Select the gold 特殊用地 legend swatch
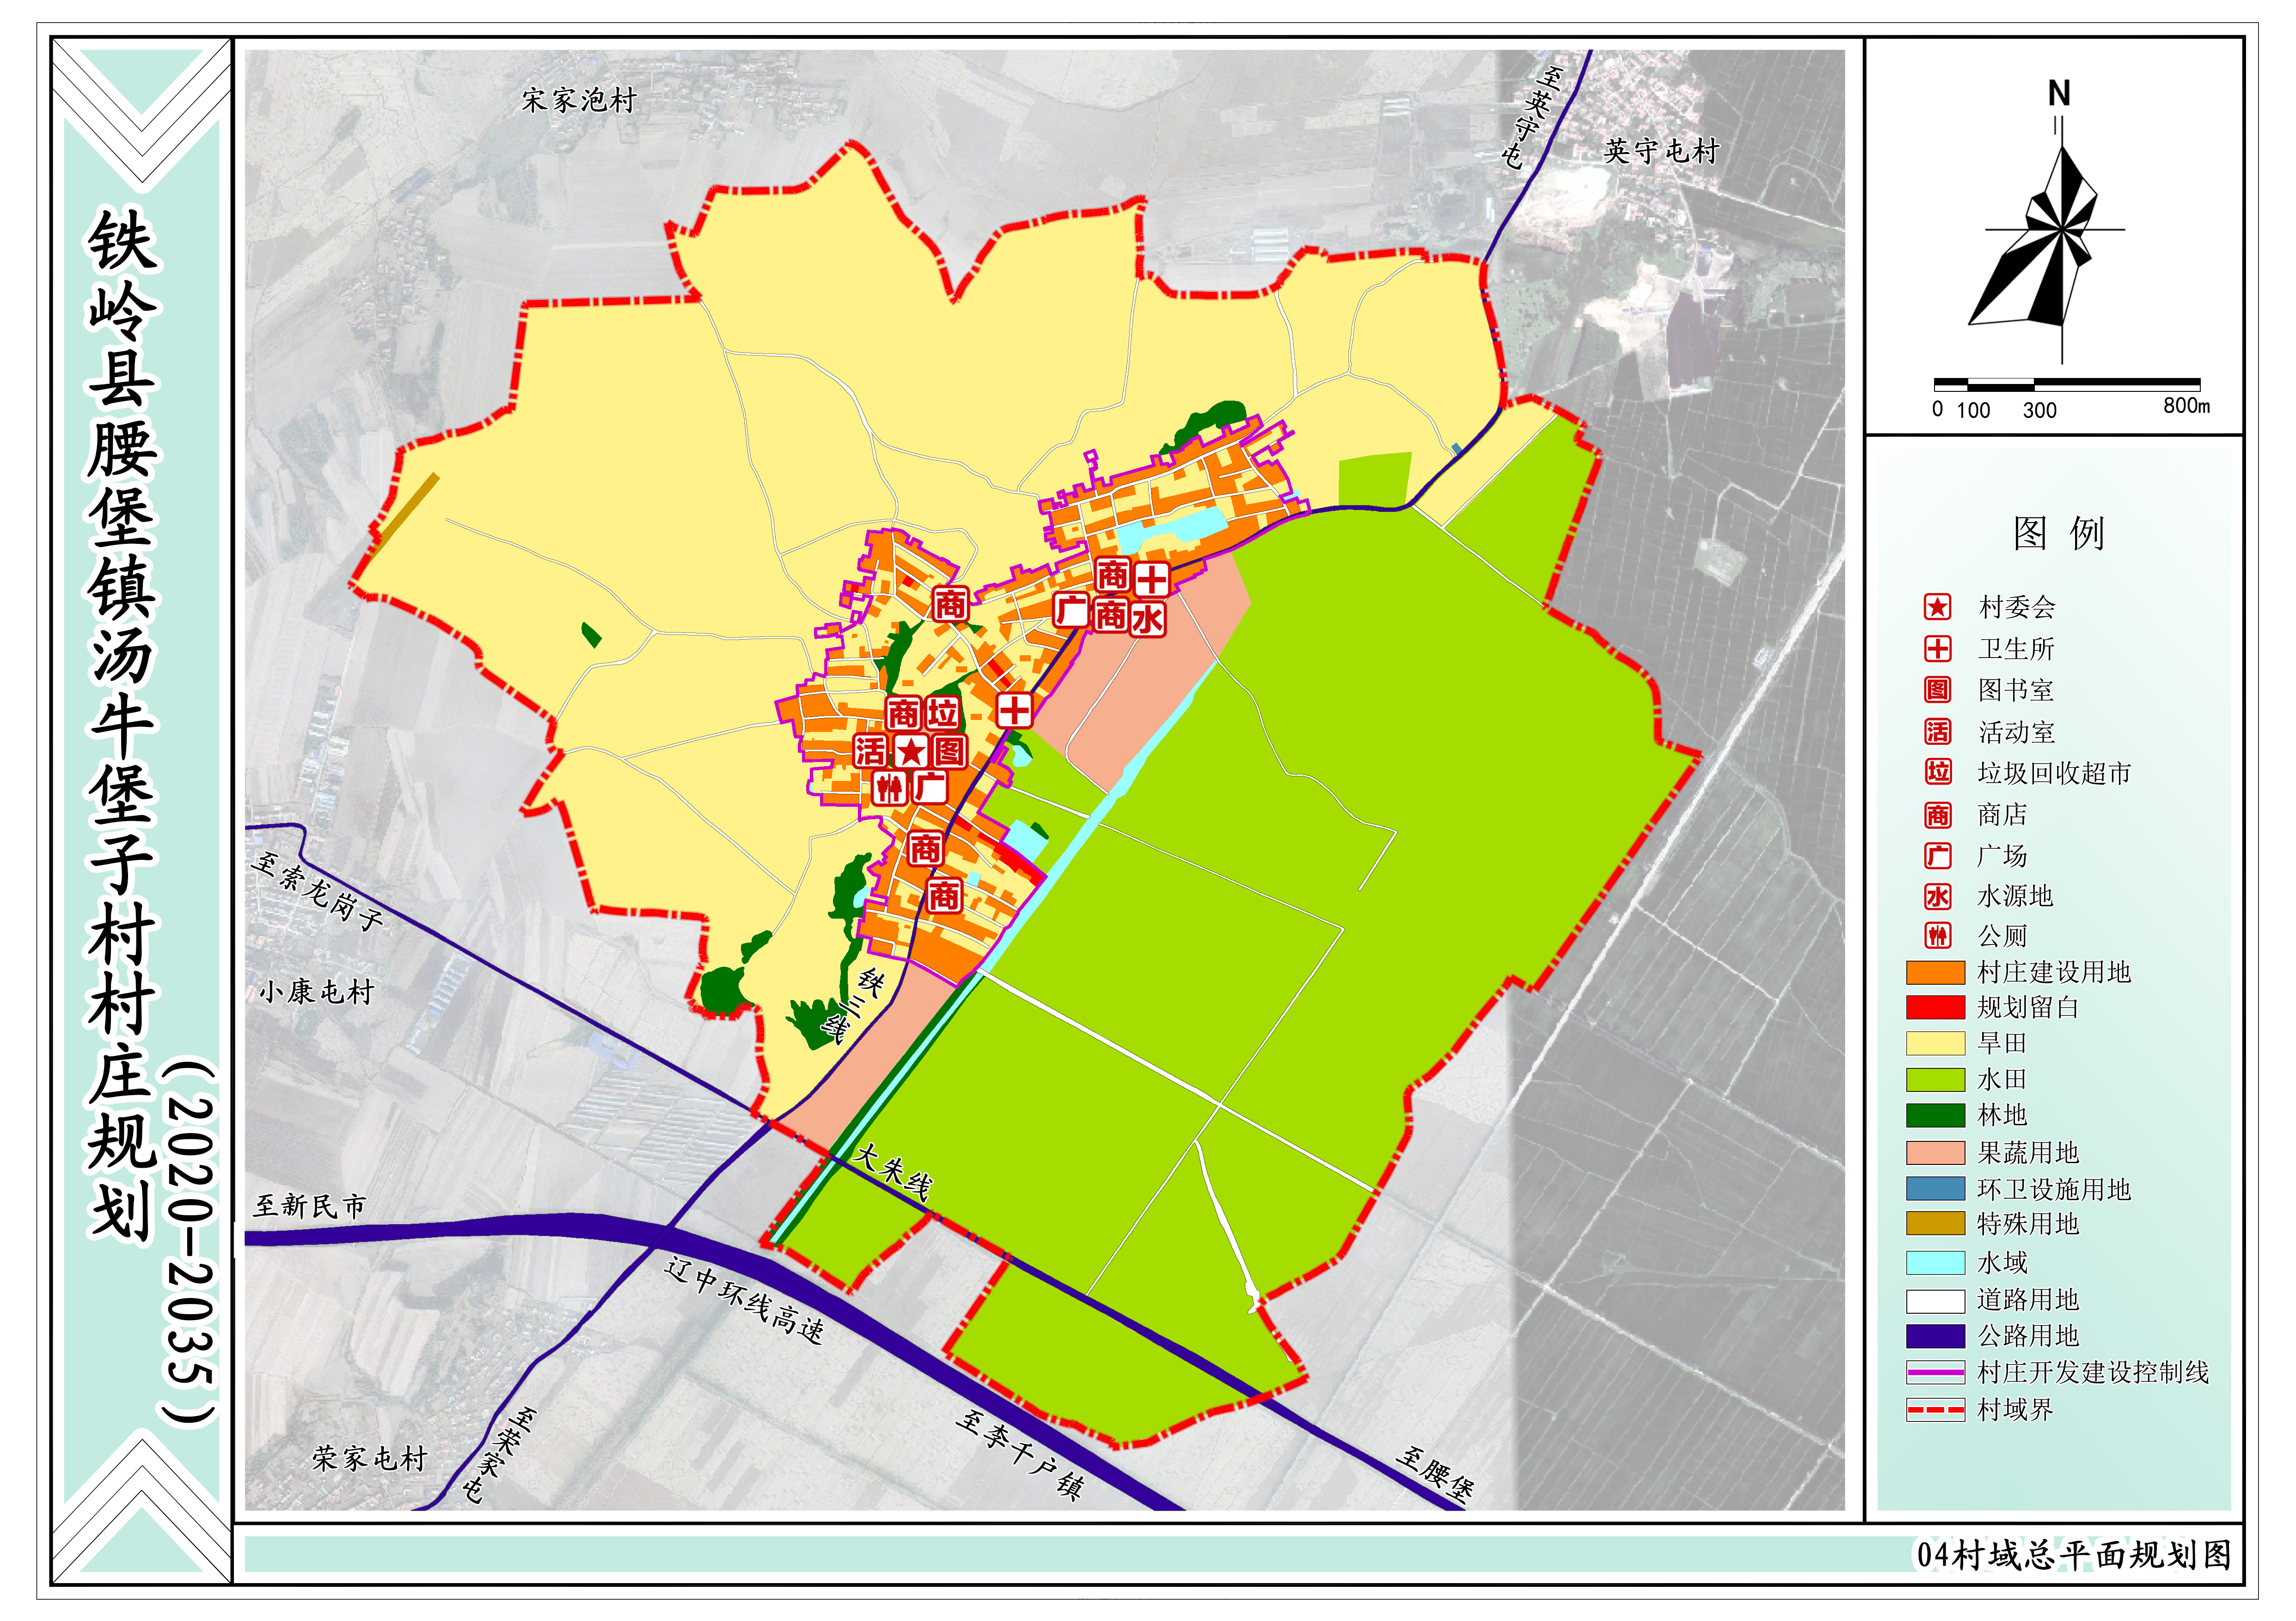Screen dimensions: 2296x1621 (x=1935, y=1224)
